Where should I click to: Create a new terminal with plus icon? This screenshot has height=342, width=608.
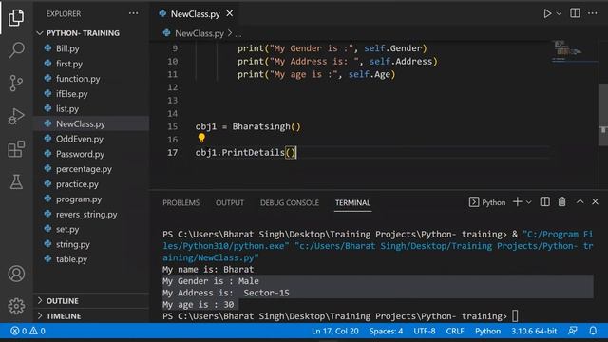pyautogui.click(x=517, y=202)
